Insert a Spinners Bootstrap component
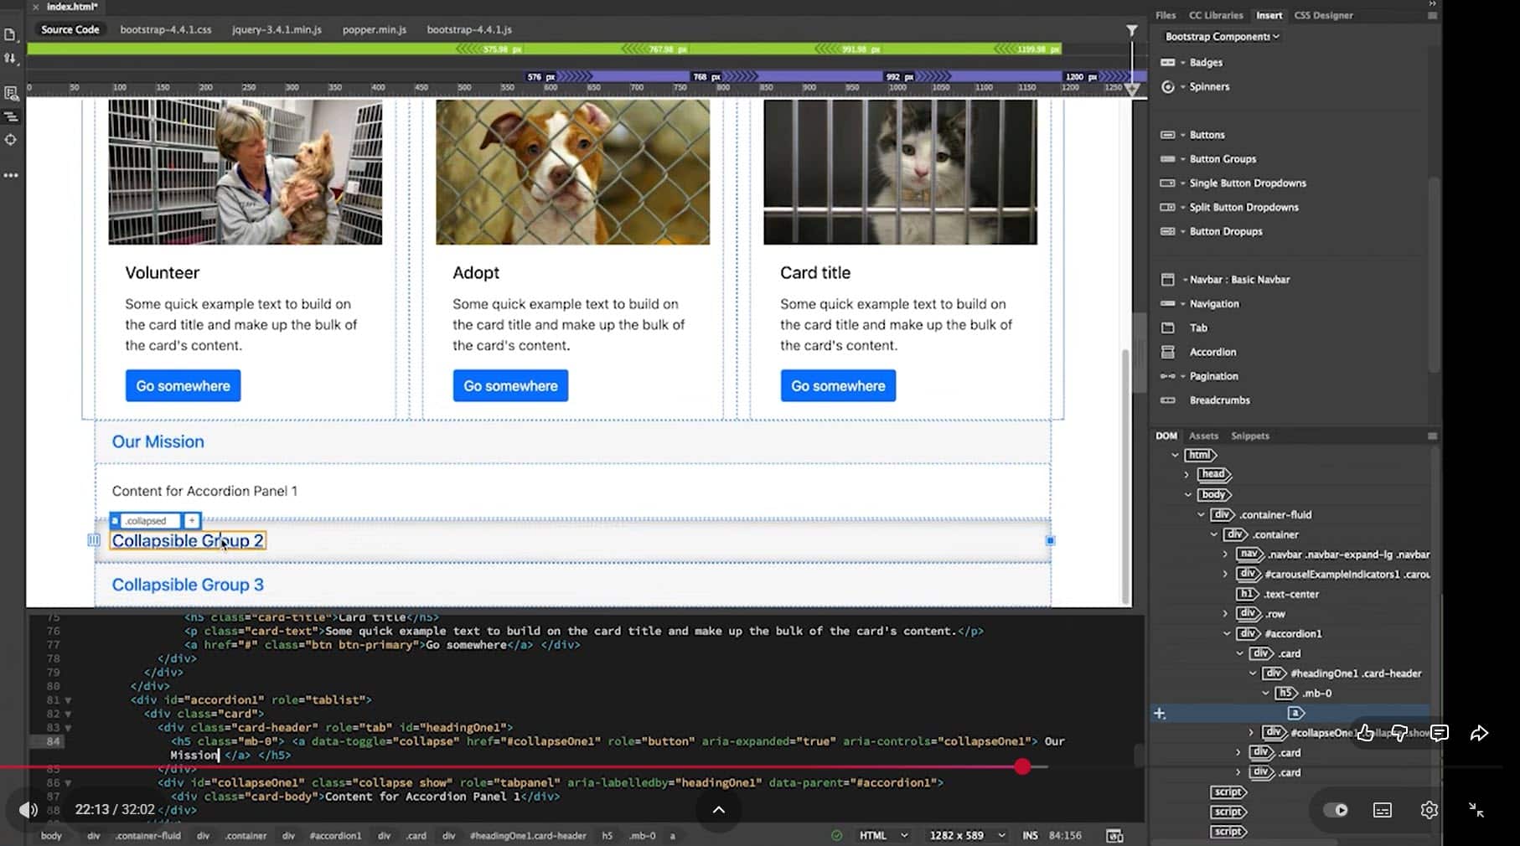The image size is (1520, 846). pyautogui.click(x=1208, y=87)
